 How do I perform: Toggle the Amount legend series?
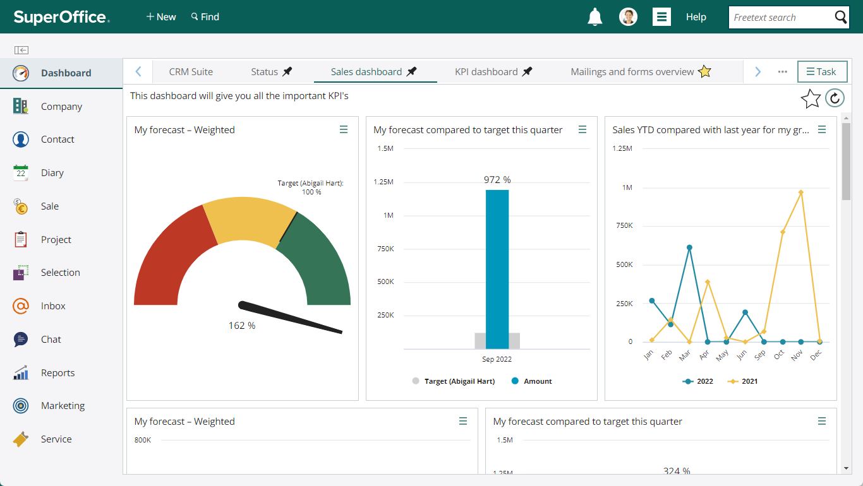532,381
